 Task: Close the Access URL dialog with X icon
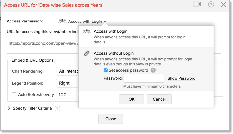click(x=223, y=5)
